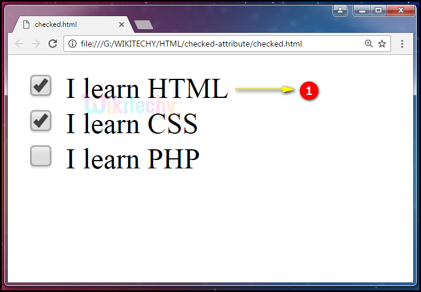Close the checked.html tab
The width and height of the screenshot is (421, 292).
click(x=122, y=24)
